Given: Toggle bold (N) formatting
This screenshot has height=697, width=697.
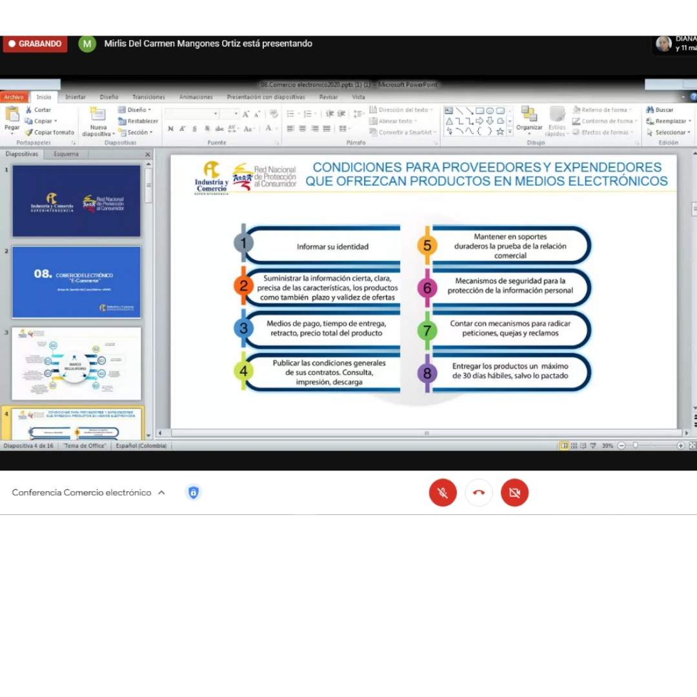Looking at the screenshot, I should pyautogui.click(x=170, y=129).
